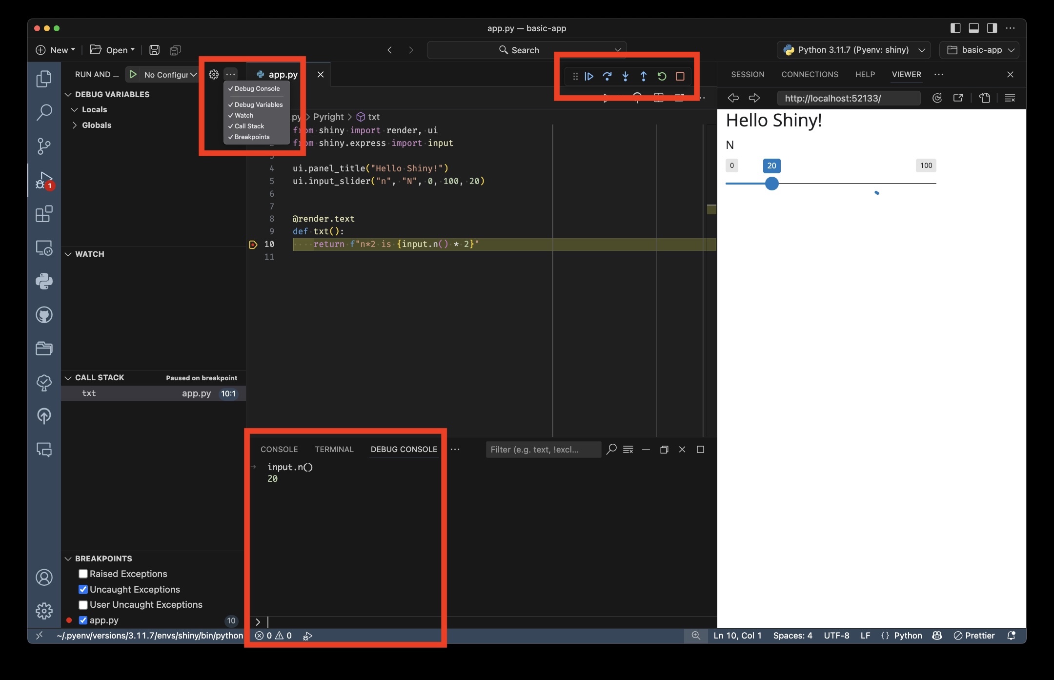Click the Viewer localhost URL field
1054x680 pixels.
(849, 98)
